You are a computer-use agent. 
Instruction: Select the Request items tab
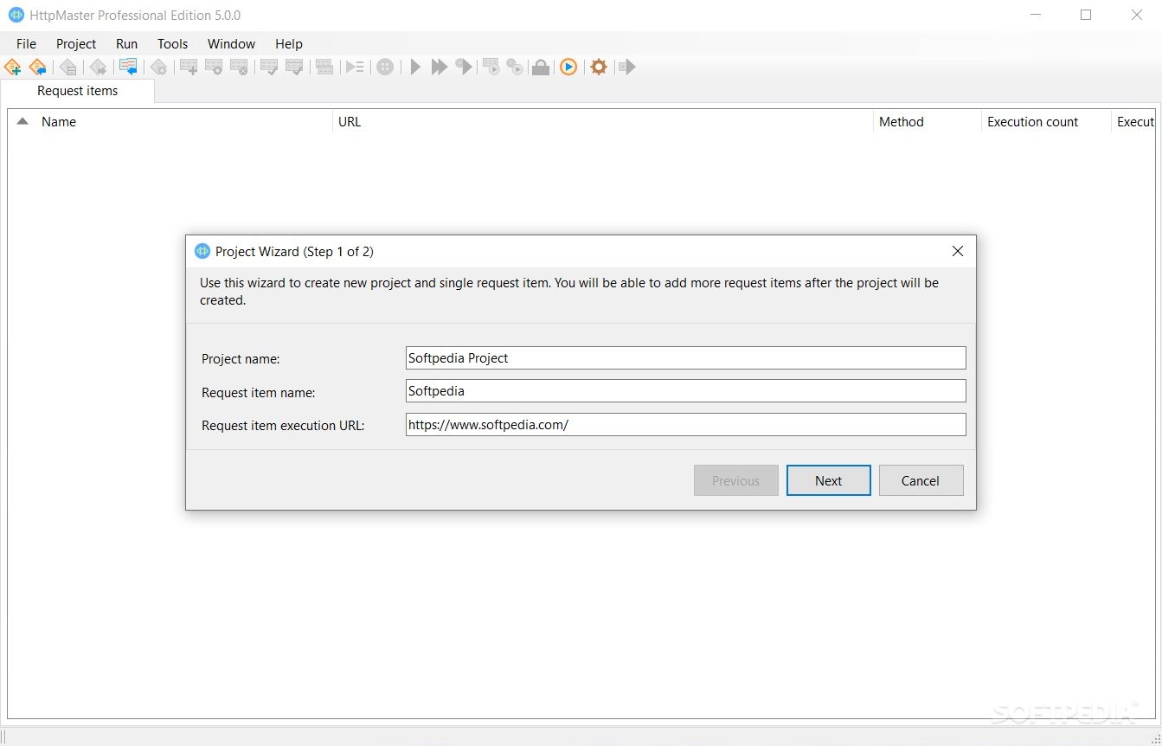77,91
